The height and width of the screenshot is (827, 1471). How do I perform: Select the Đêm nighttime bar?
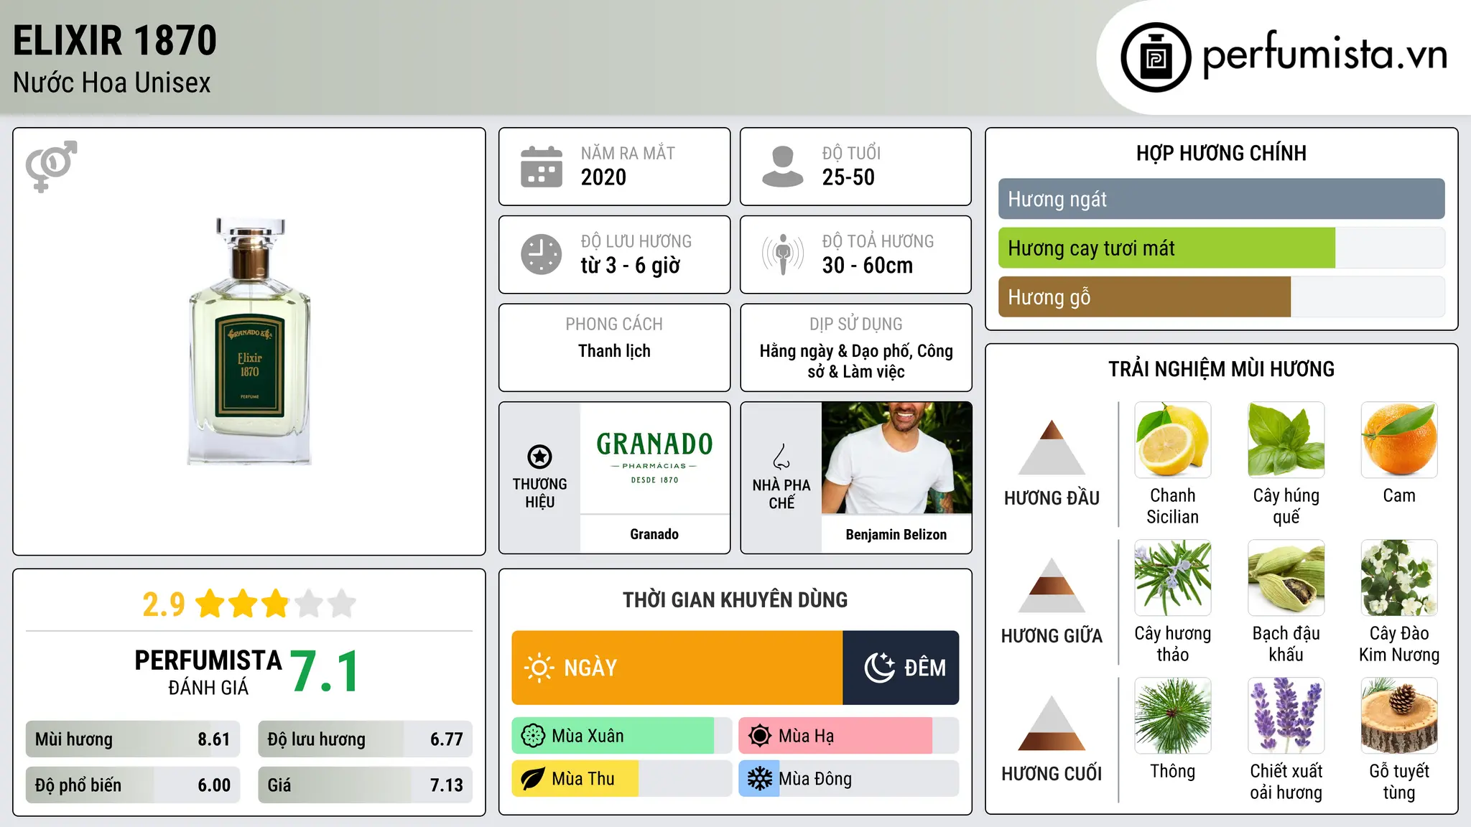901,668
